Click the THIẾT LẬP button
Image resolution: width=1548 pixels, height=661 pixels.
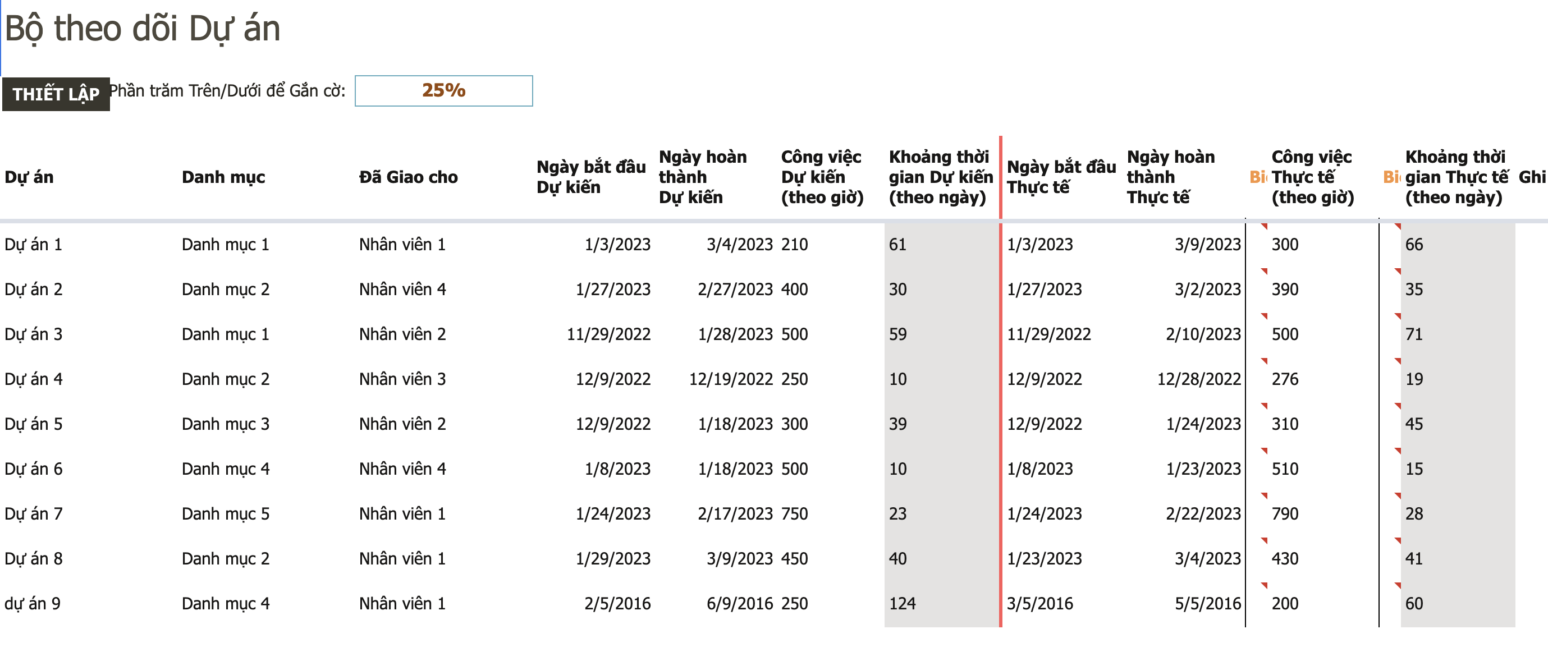[x=56, y=94]
